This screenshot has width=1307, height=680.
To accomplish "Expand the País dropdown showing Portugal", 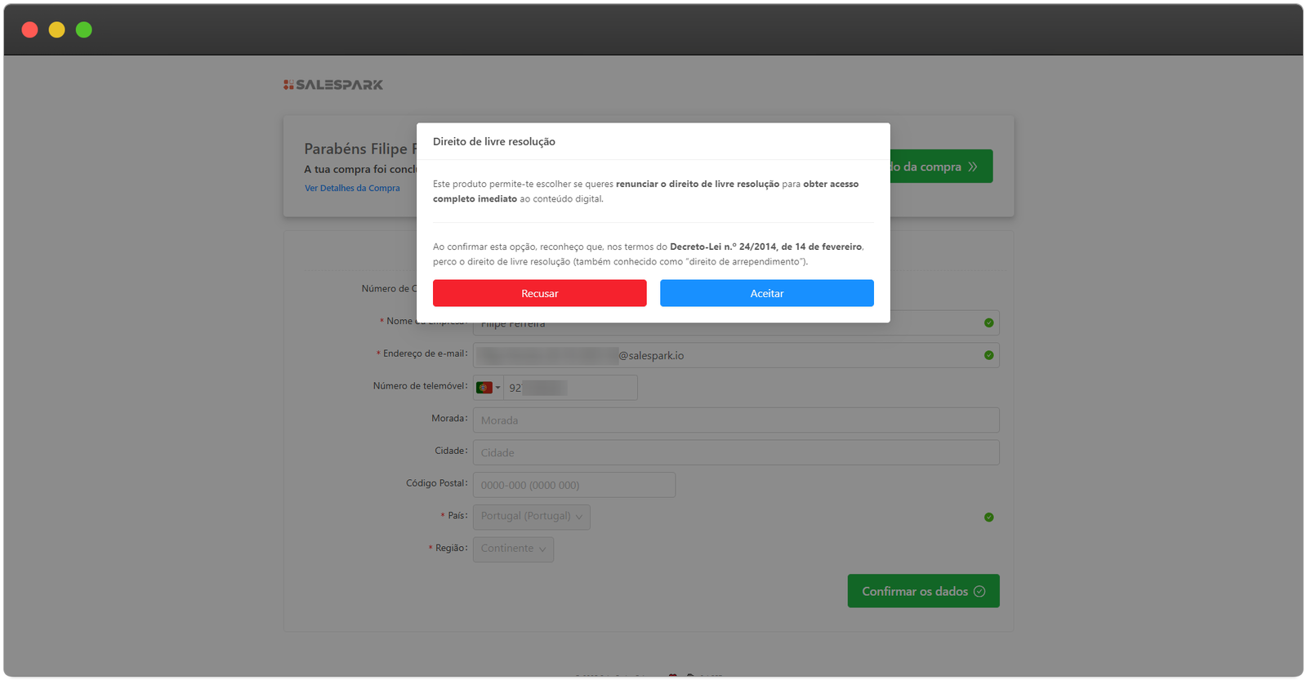I will click(531, 517).
